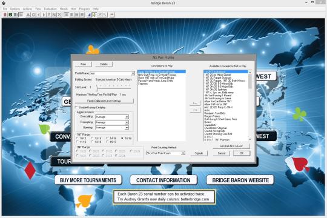The width and height of the screenshot is (327, 218).
Task: Select the 10-12 1NT range radio button
Action: tap(78, 138)
